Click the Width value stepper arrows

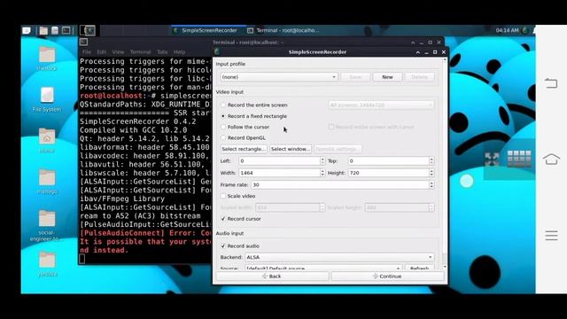coord(322,173)
